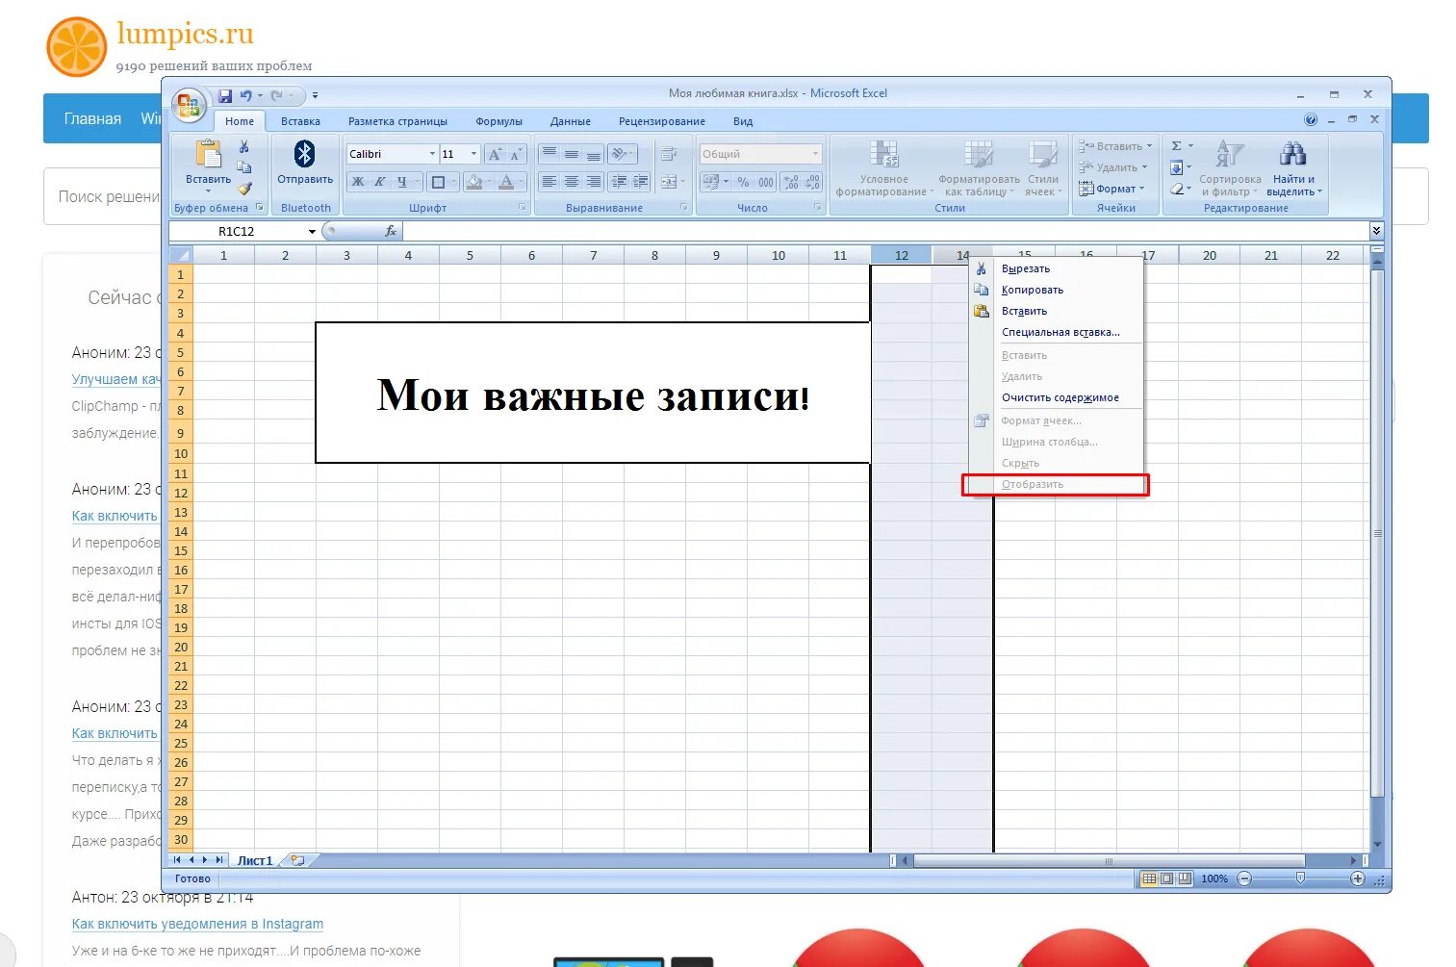Open the Вставить dropdown in Ячейки group
The width and height of the screenshot is (1456, 967).
pyautogui.click(x=1115, y=146)
